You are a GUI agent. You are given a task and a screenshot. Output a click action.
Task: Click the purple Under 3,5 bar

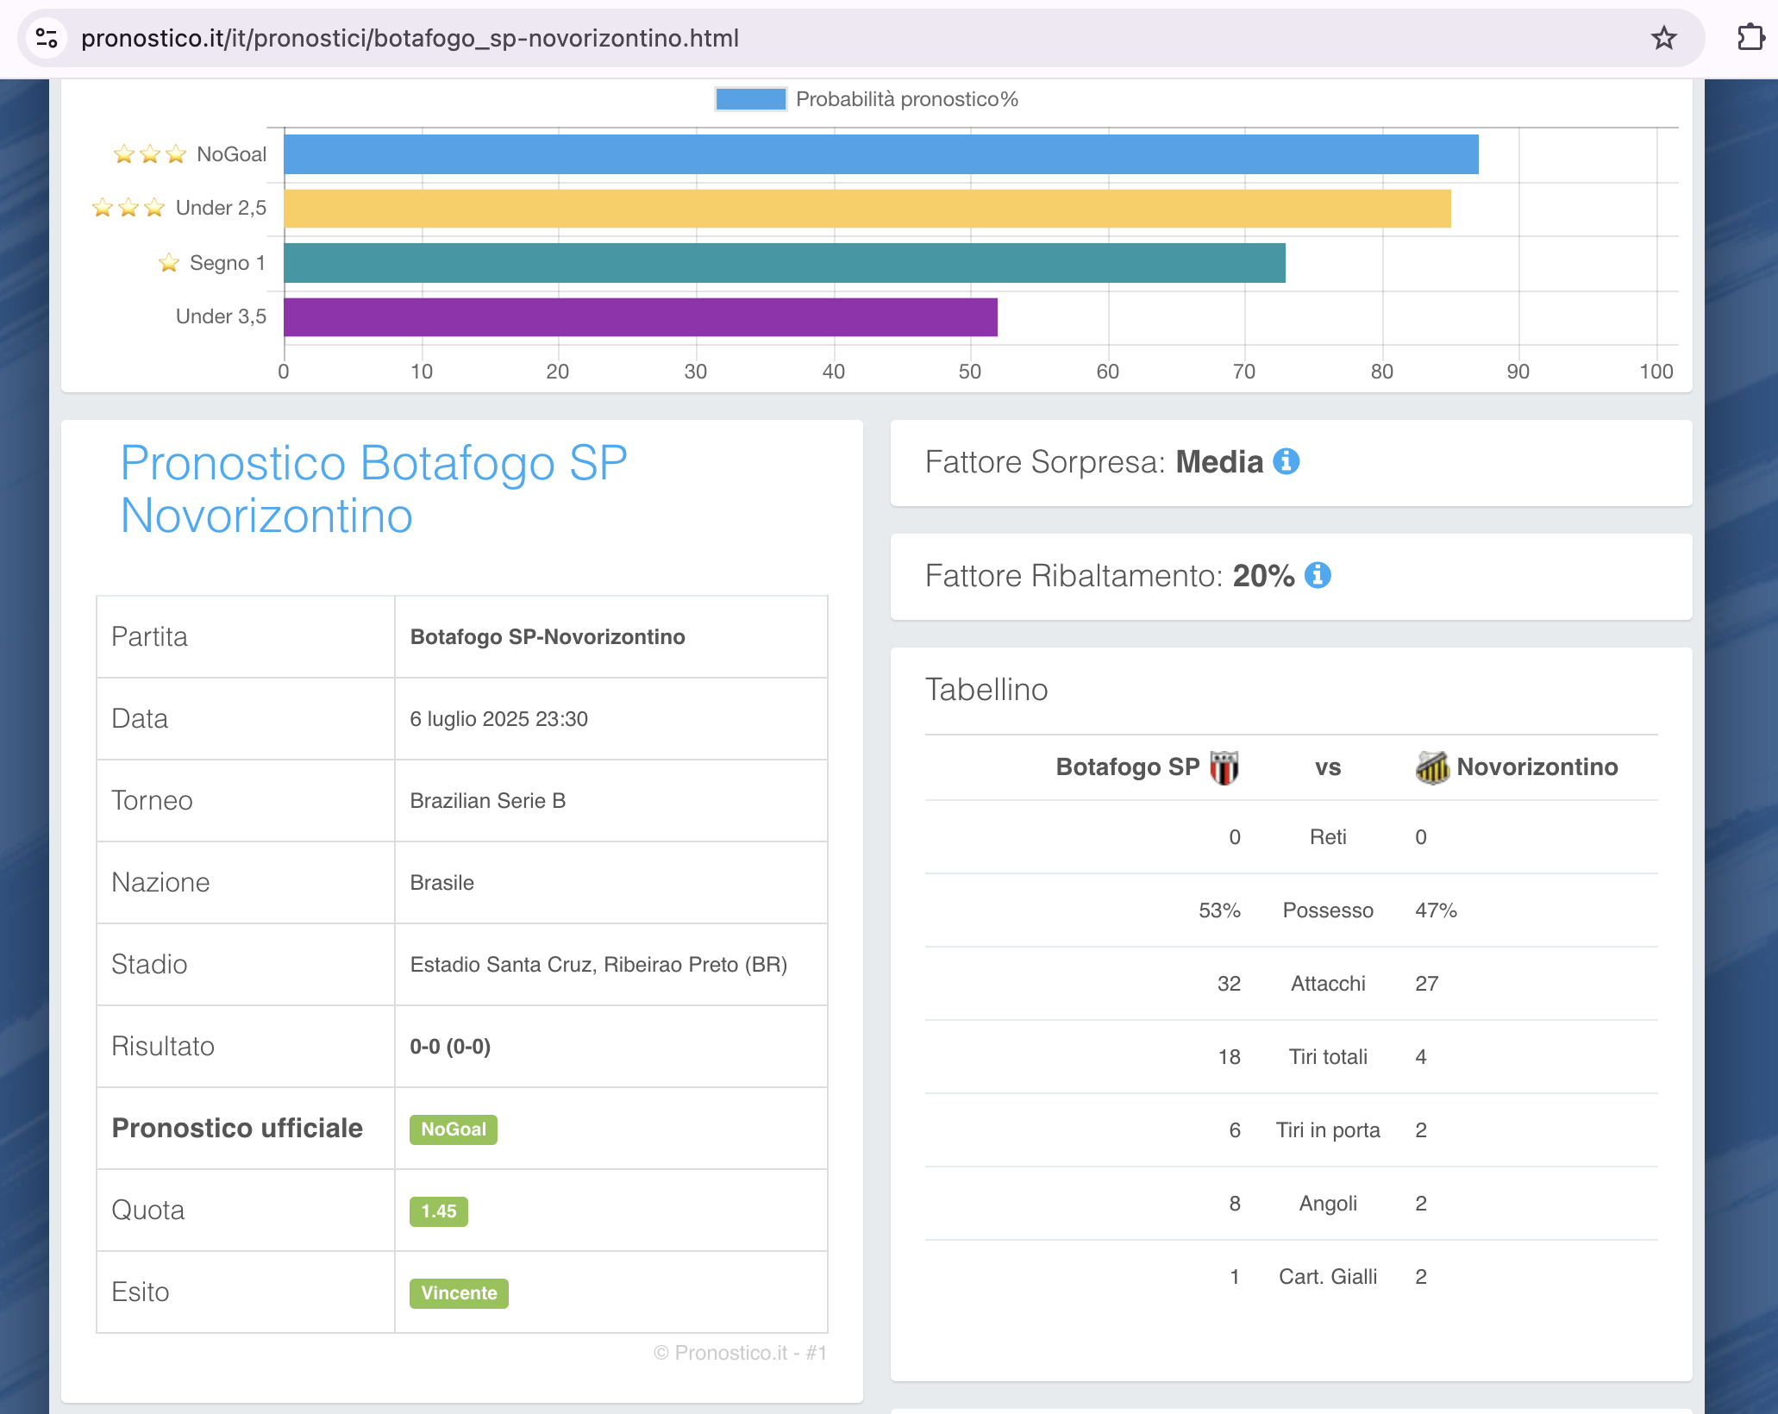[x=641, y=317]
